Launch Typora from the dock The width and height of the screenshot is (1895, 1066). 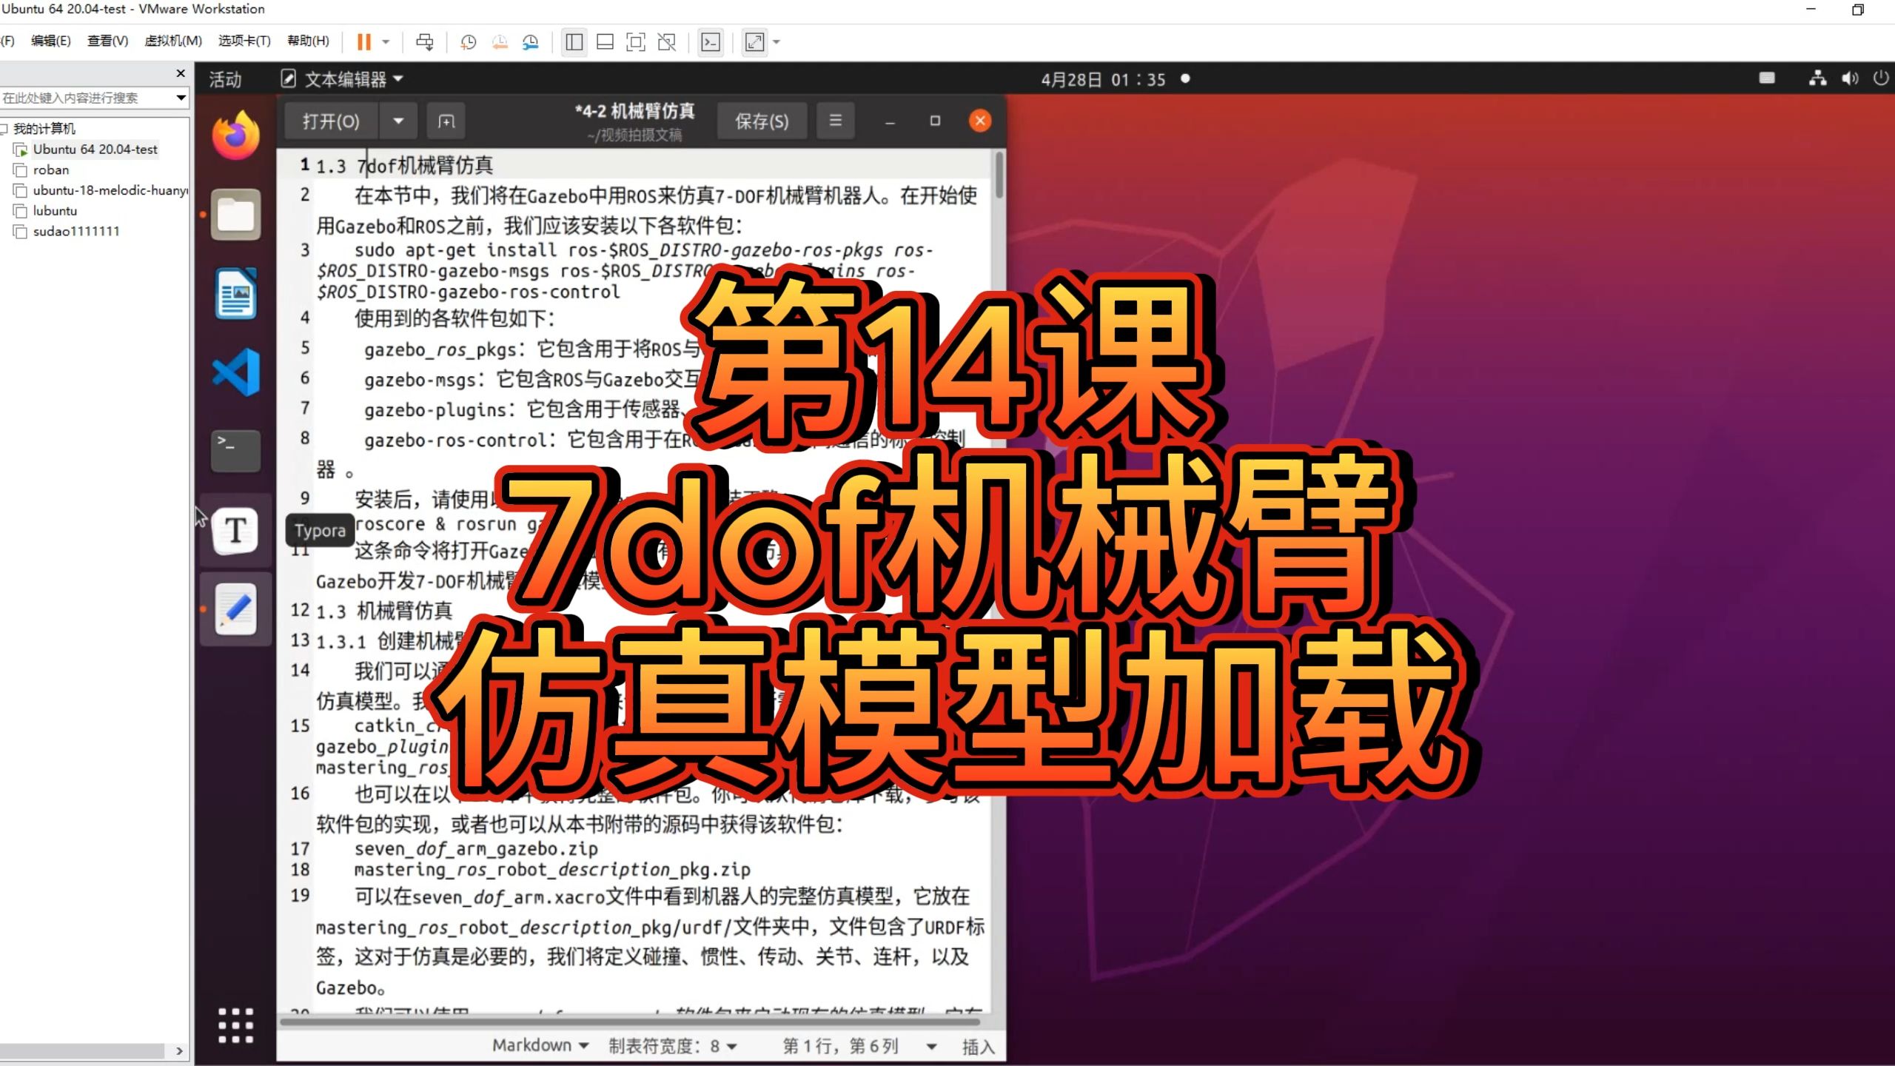point(235,530)
